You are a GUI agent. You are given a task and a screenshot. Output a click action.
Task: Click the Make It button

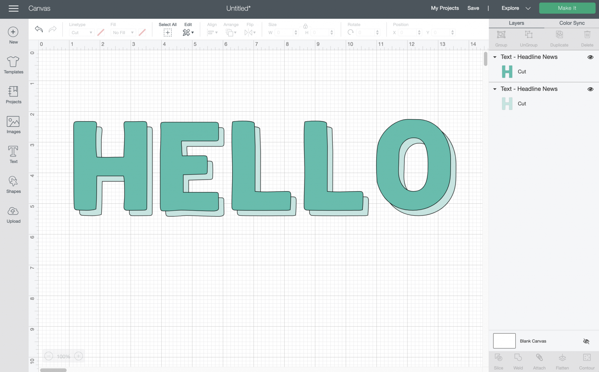(567, 8)
